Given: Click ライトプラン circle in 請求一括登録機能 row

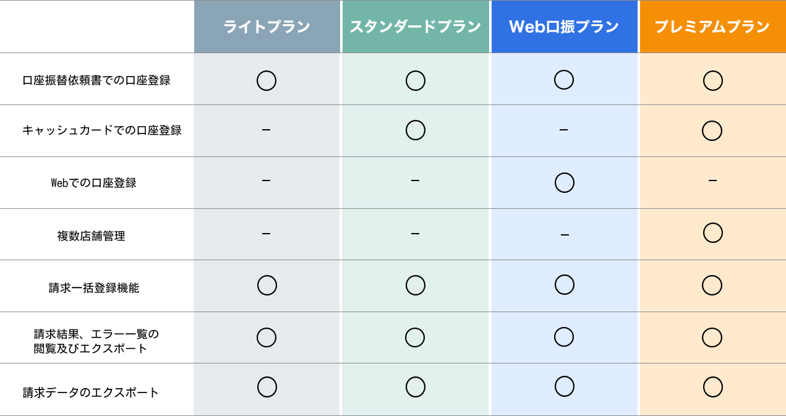Looking at the screenshot, I should tap(267, 285).
